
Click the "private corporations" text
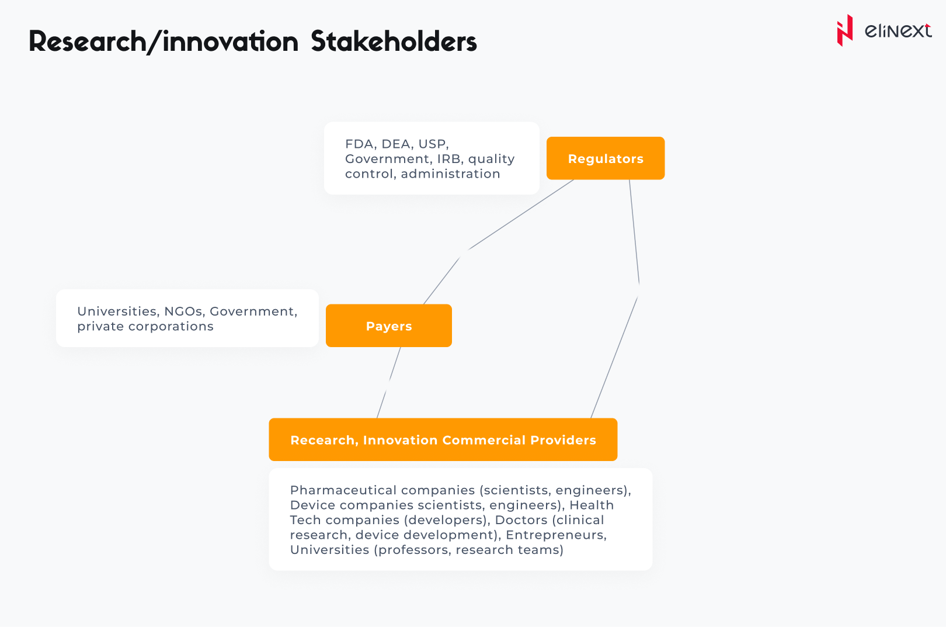click(x=145, y=327)
